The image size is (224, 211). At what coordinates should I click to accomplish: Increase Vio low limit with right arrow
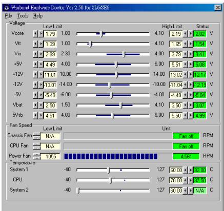41,54
